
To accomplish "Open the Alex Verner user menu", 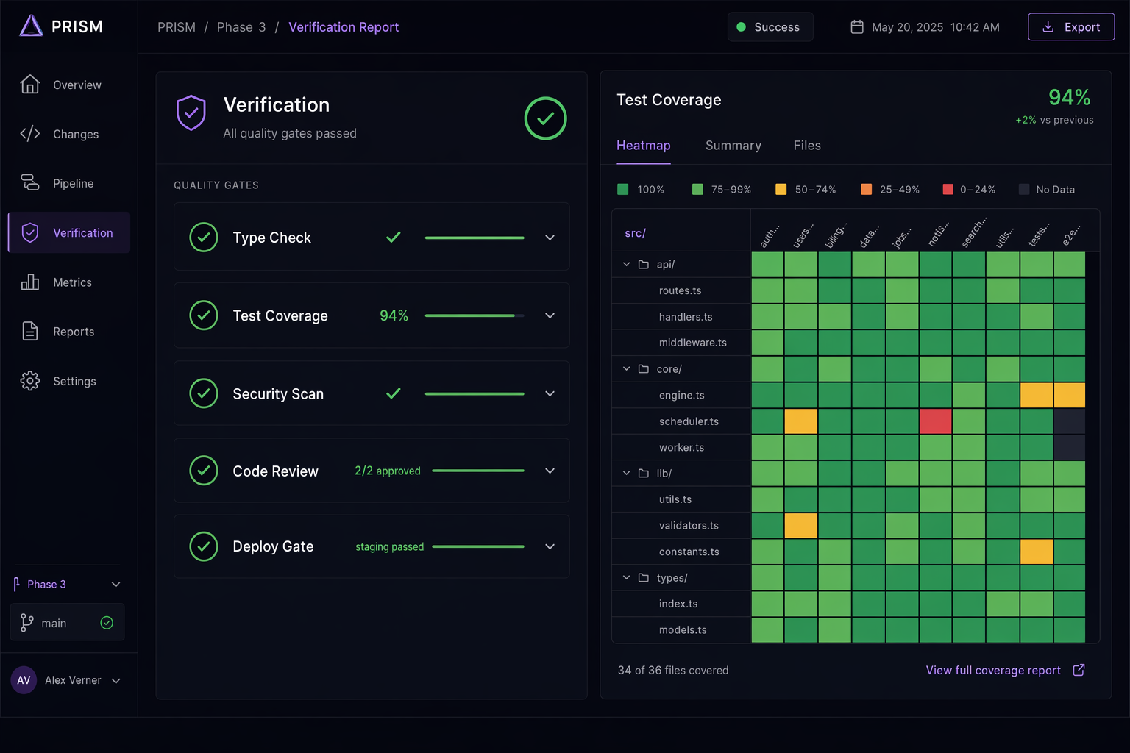I will (x=66, y=680).
